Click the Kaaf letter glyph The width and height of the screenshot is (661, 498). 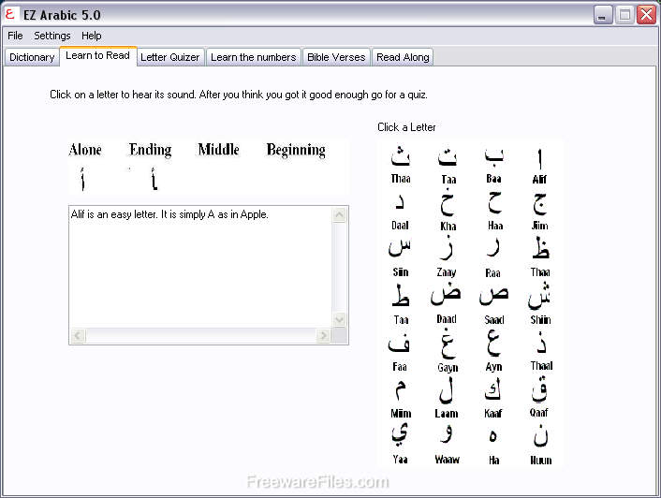493,389
